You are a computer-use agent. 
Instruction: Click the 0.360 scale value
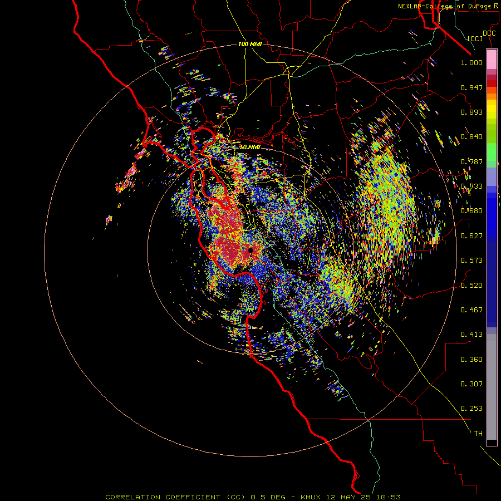tap(471, 360)
